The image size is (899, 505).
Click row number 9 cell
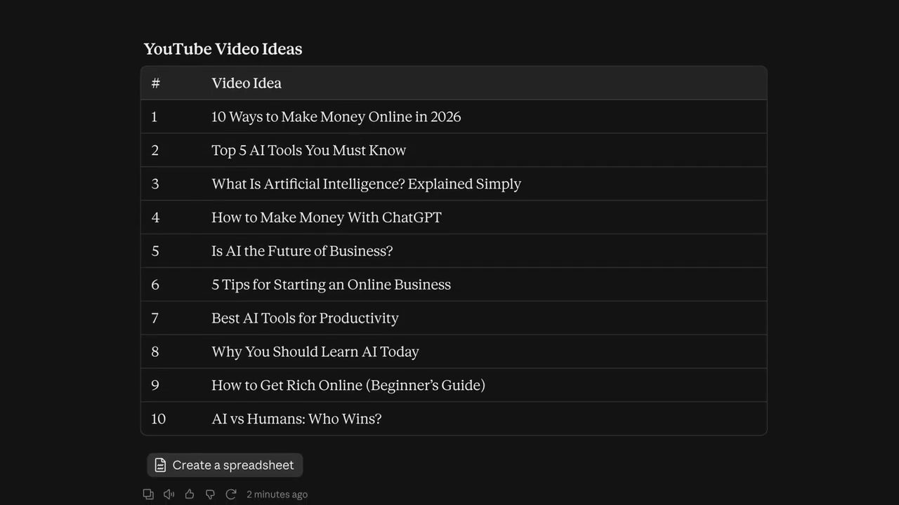[155, 385]
